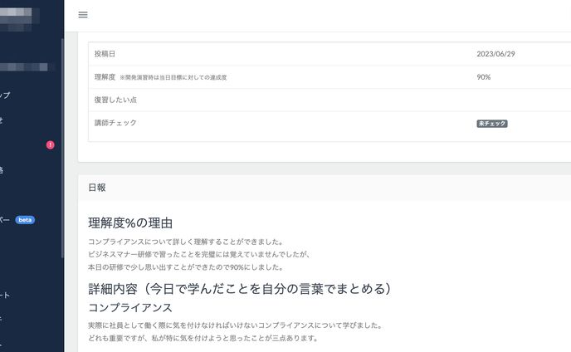Click the コンプライアンス subheading
571x352 pixels.
tap(130, 307)
